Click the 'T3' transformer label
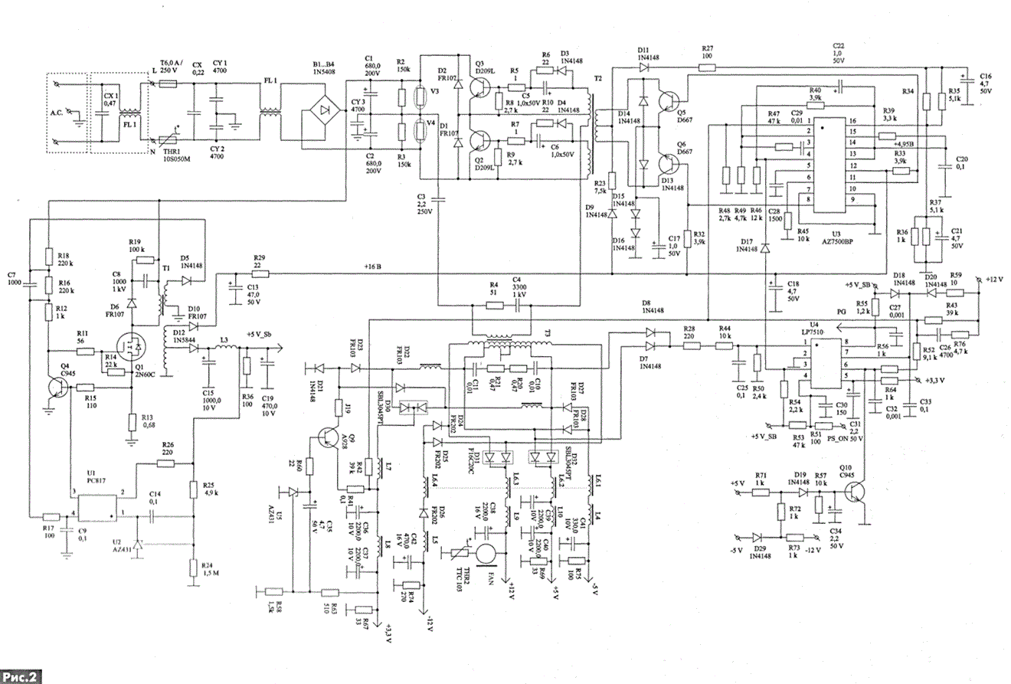Screen dimensions: 1011x684 pyautogui.click(x=548, y=332)
